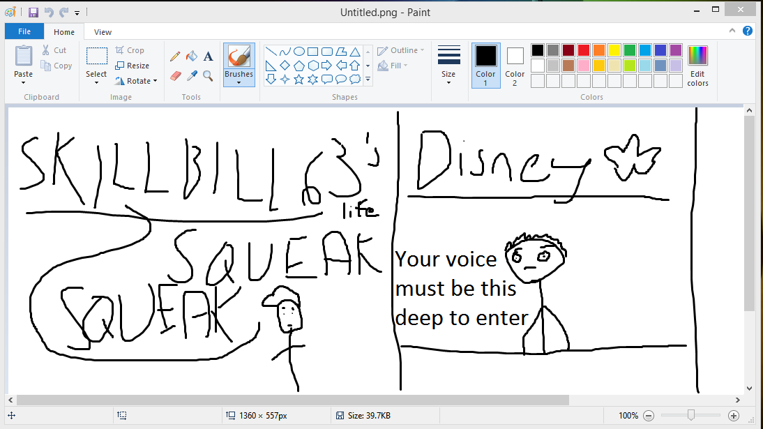
Task: Choose the Line shape
Action: pyautogui.click(x=271, y=52)
